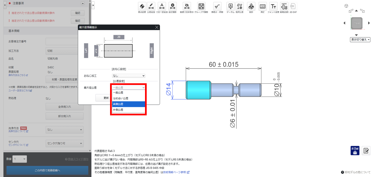This screenshot has height=177, width=377.
Task: Open the AI Chat assistant
Action: (x=355, y=150)
